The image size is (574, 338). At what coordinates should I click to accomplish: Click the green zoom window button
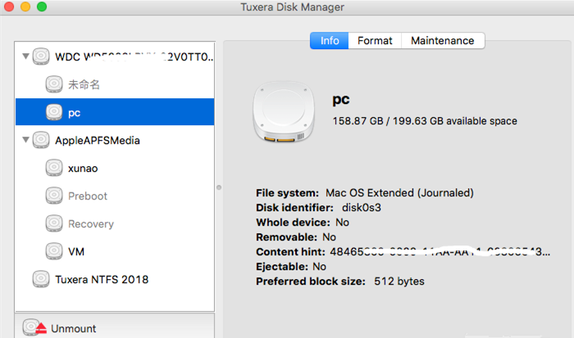pos(42,7)
